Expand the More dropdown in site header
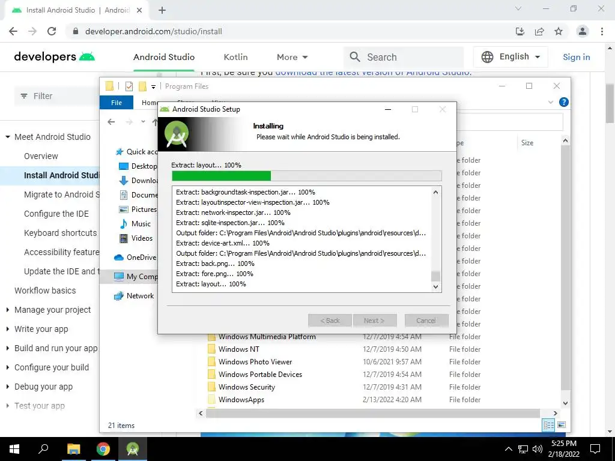 (292, 57)
